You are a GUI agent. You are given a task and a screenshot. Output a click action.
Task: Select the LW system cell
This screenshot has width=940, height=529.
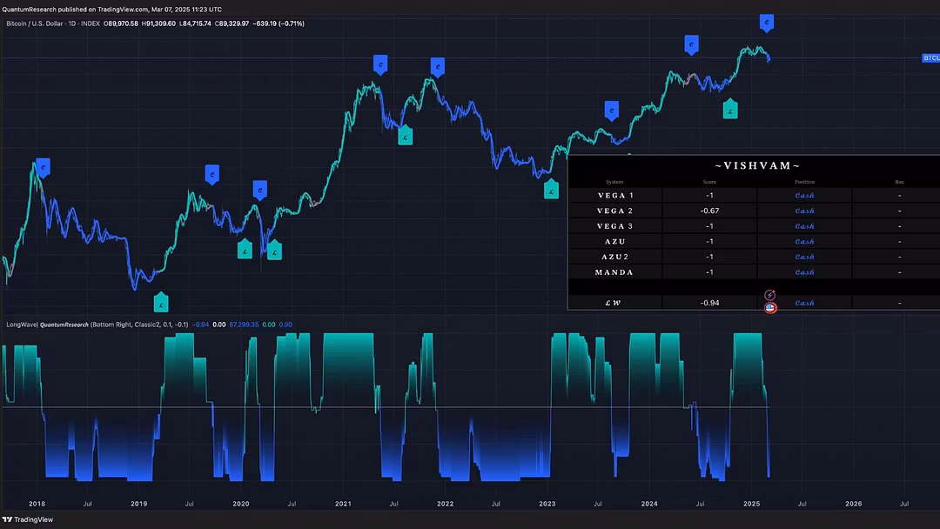point(615,303)
